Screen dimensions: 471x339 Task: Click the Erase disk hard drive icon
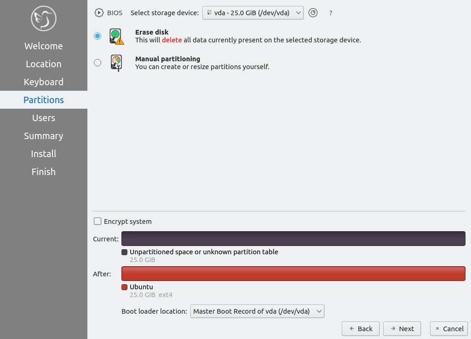click(116, 36)
